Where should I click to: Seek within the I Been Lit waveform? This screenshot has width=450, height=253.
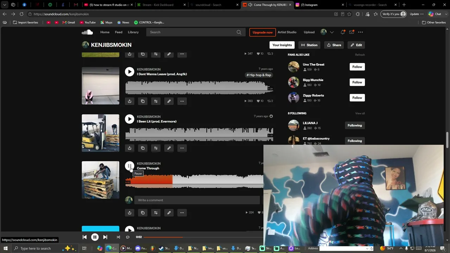(x=199, y=135)
